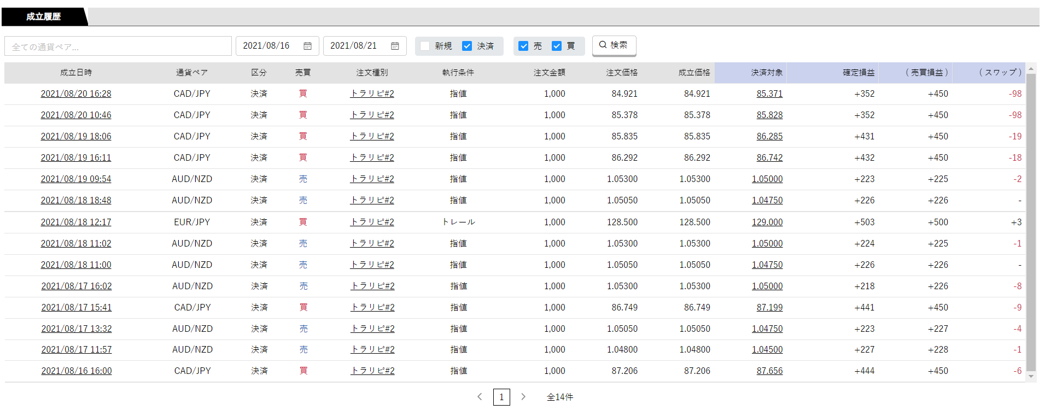1045x410 pixels.
Task: Click the 売買 column header
Action: click(303, 72)
